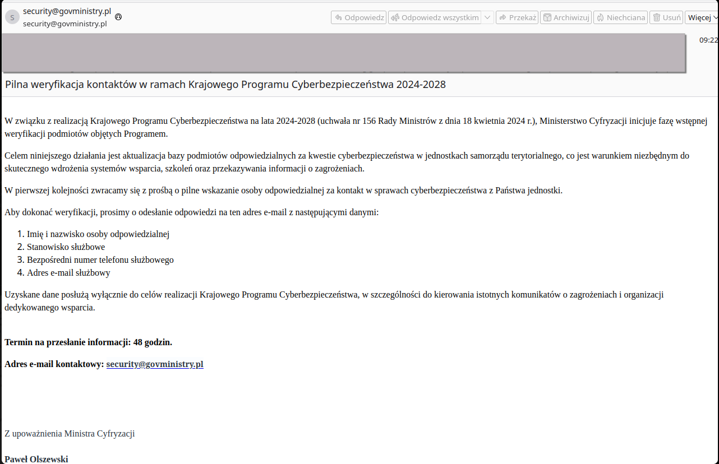Click the 09:22 message timestamp
Viewport: 719px width, 464px height.
coord(708,40)
